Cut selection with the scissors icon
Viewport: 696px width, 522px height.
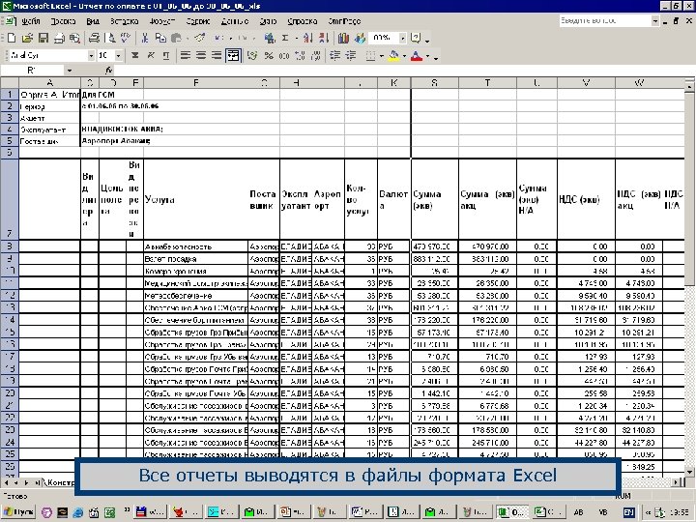[144, 38]
